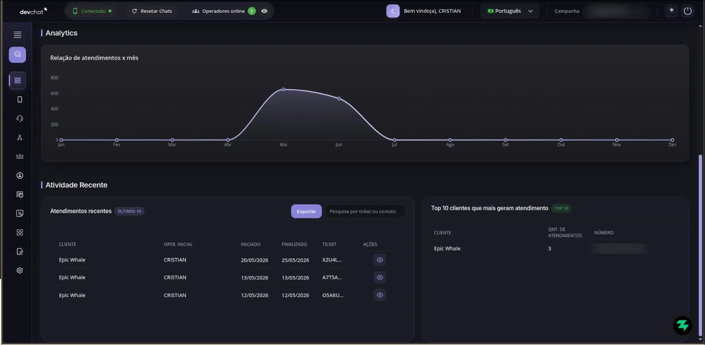The image size is (705, 345).
Task: Open the user profile circle icon in the sidebar
Action: click(20, 175)
